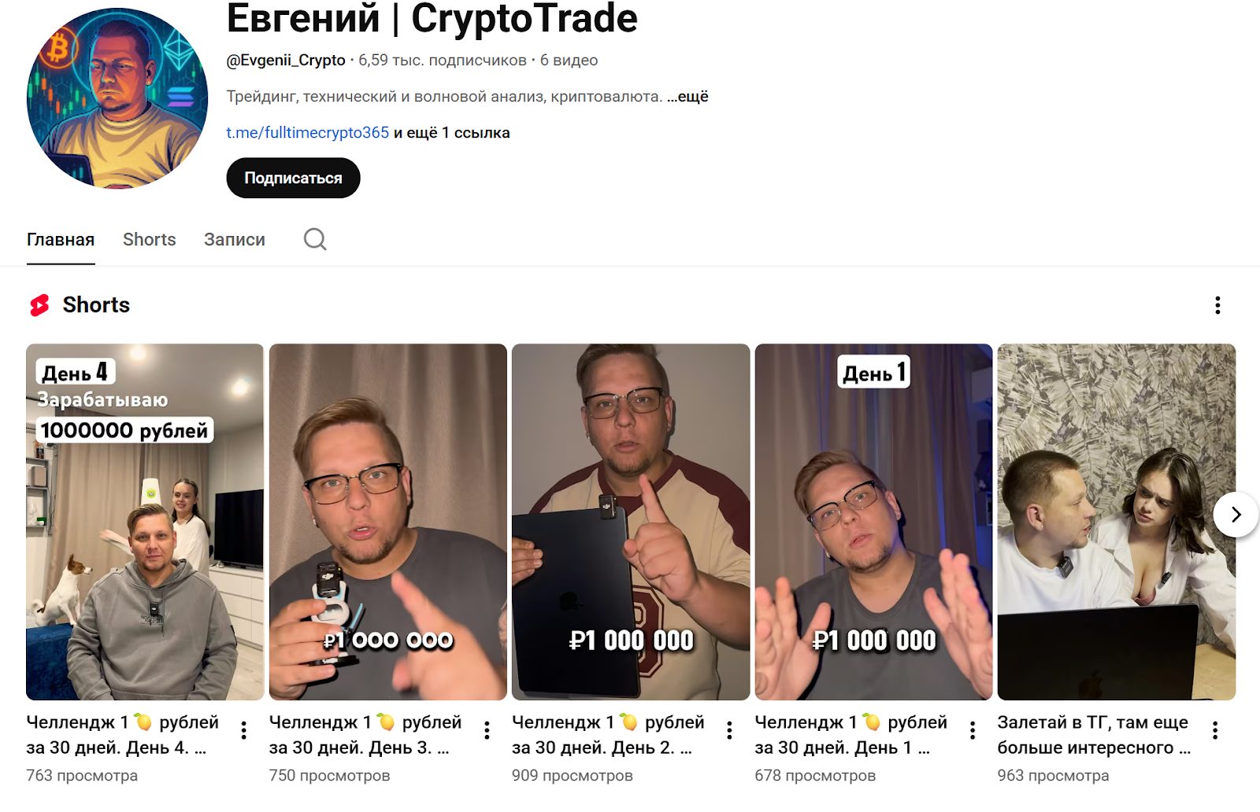Click the red Shorts logo icon

pyautogui.click(x=39, y=305)
